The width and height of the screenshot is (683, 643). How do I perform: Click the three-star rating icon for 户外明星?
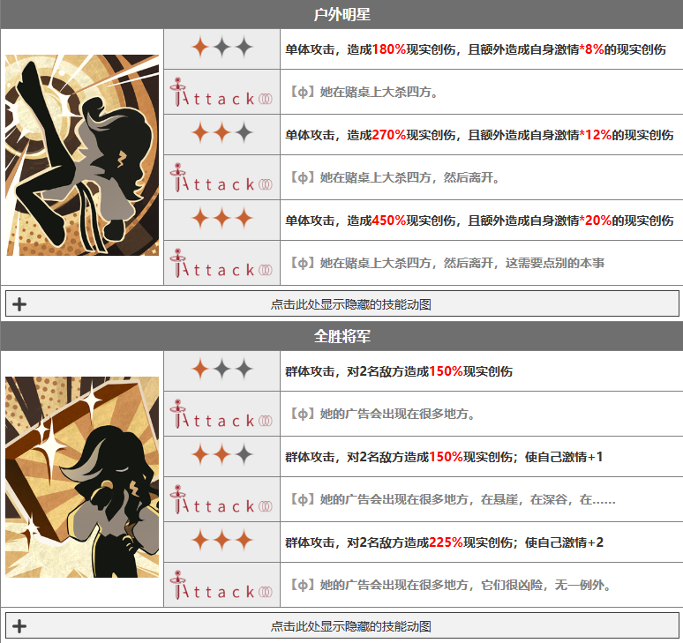click(222, 218)
